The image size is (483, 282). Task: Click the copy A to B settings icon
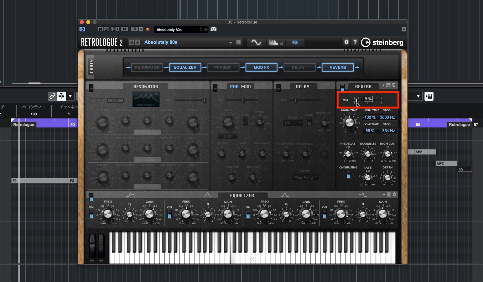pyautogui.click(x=125, y=29)
